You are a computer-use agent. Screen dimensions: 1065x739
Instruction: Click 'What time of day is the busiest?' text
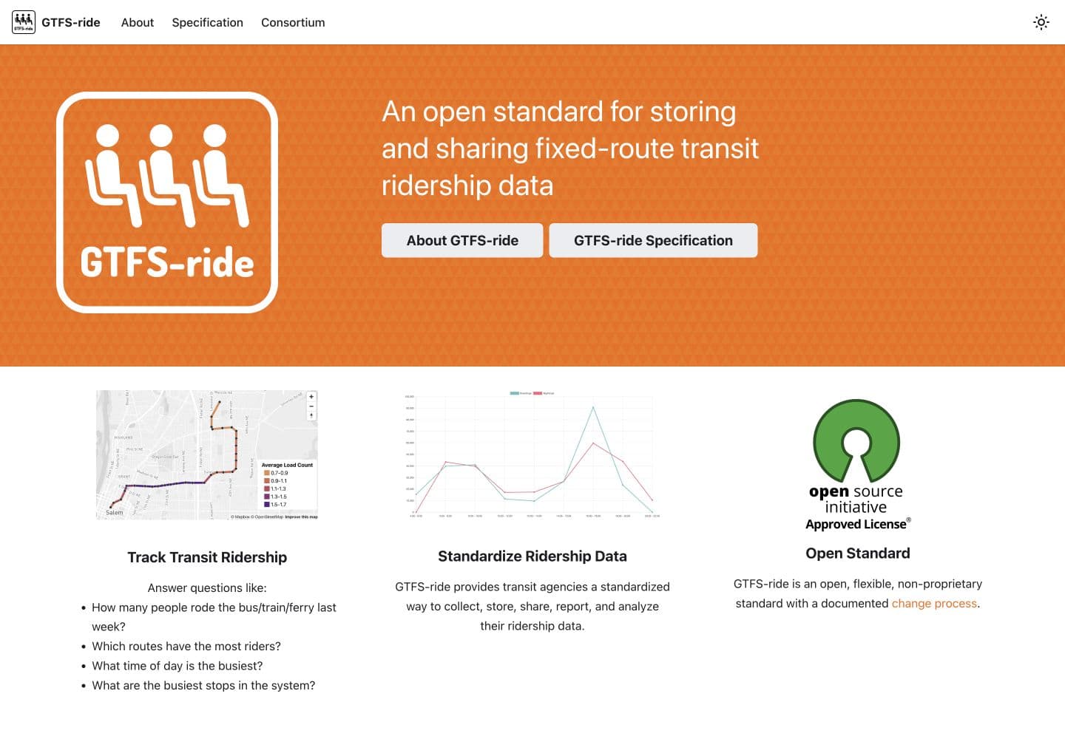click(x=177, y=666)
